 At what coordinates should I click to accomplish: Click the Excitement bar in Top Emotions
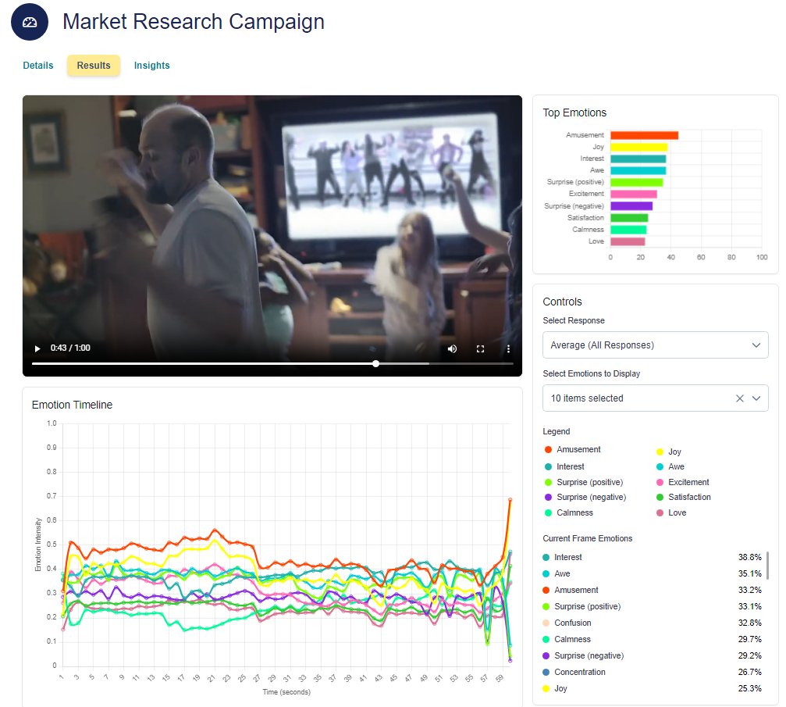point(634,195)
